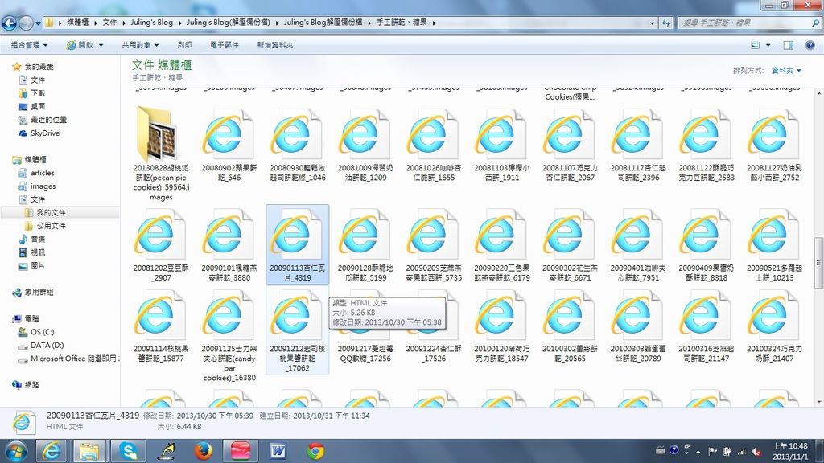Select the HTML file 20081127 ending _2752
824x463 pixels.
pos(775,146)
